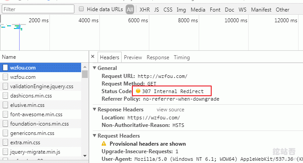Filter requests by Media type
The image size is (303, 163).
(x=198, y=10)
